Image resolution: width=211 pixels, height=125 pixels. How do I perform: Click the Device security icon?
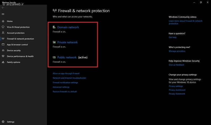[x=3, y=51]
